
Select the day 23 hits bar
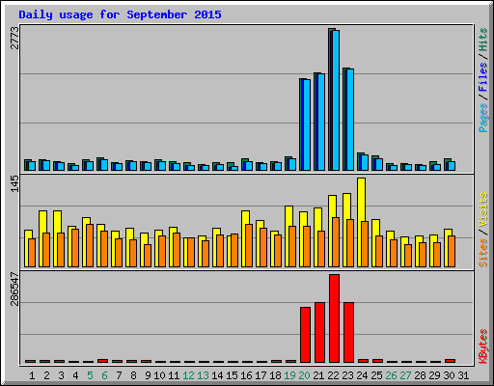coord(344,120)
